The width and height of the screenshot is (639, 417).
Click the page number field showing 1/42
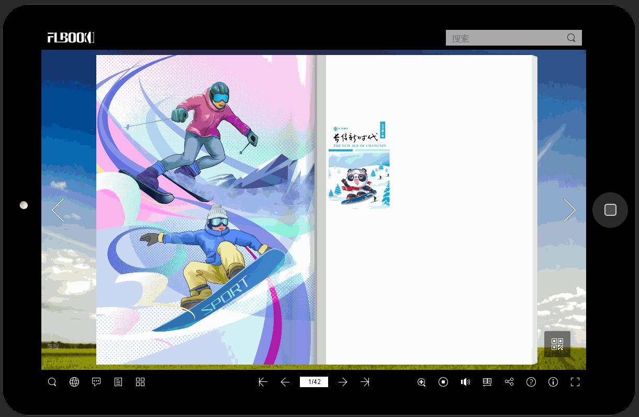pos(314,382)
